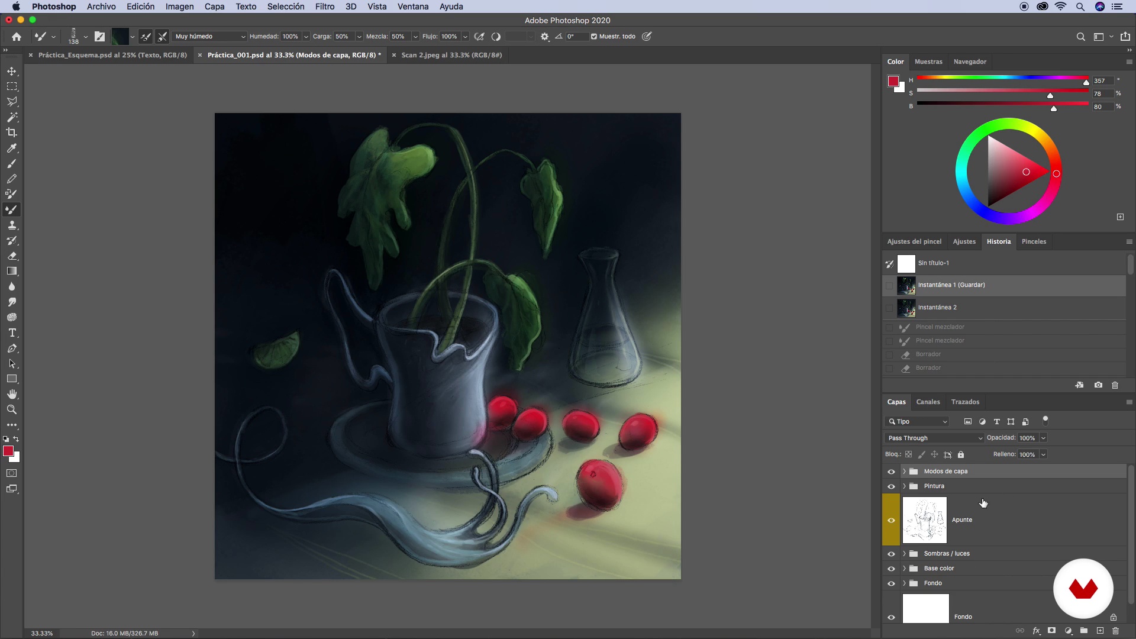Toggle load brush after each stroke
Screen dimensions: 1136x639
click(x=146, y=37)
